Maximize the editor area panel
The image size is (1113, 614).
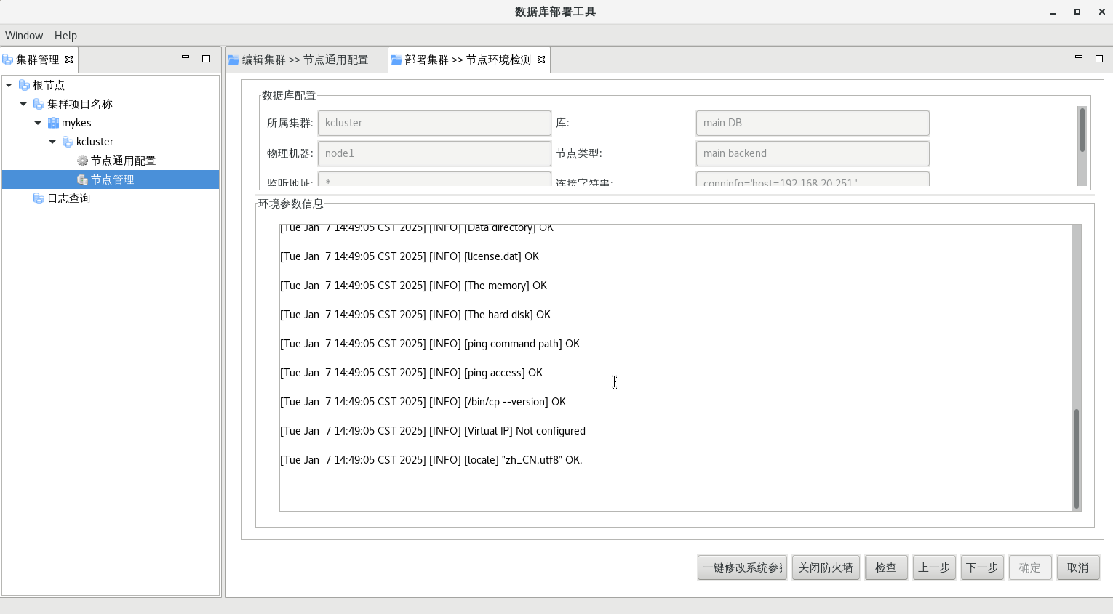tap(1098, 58)
